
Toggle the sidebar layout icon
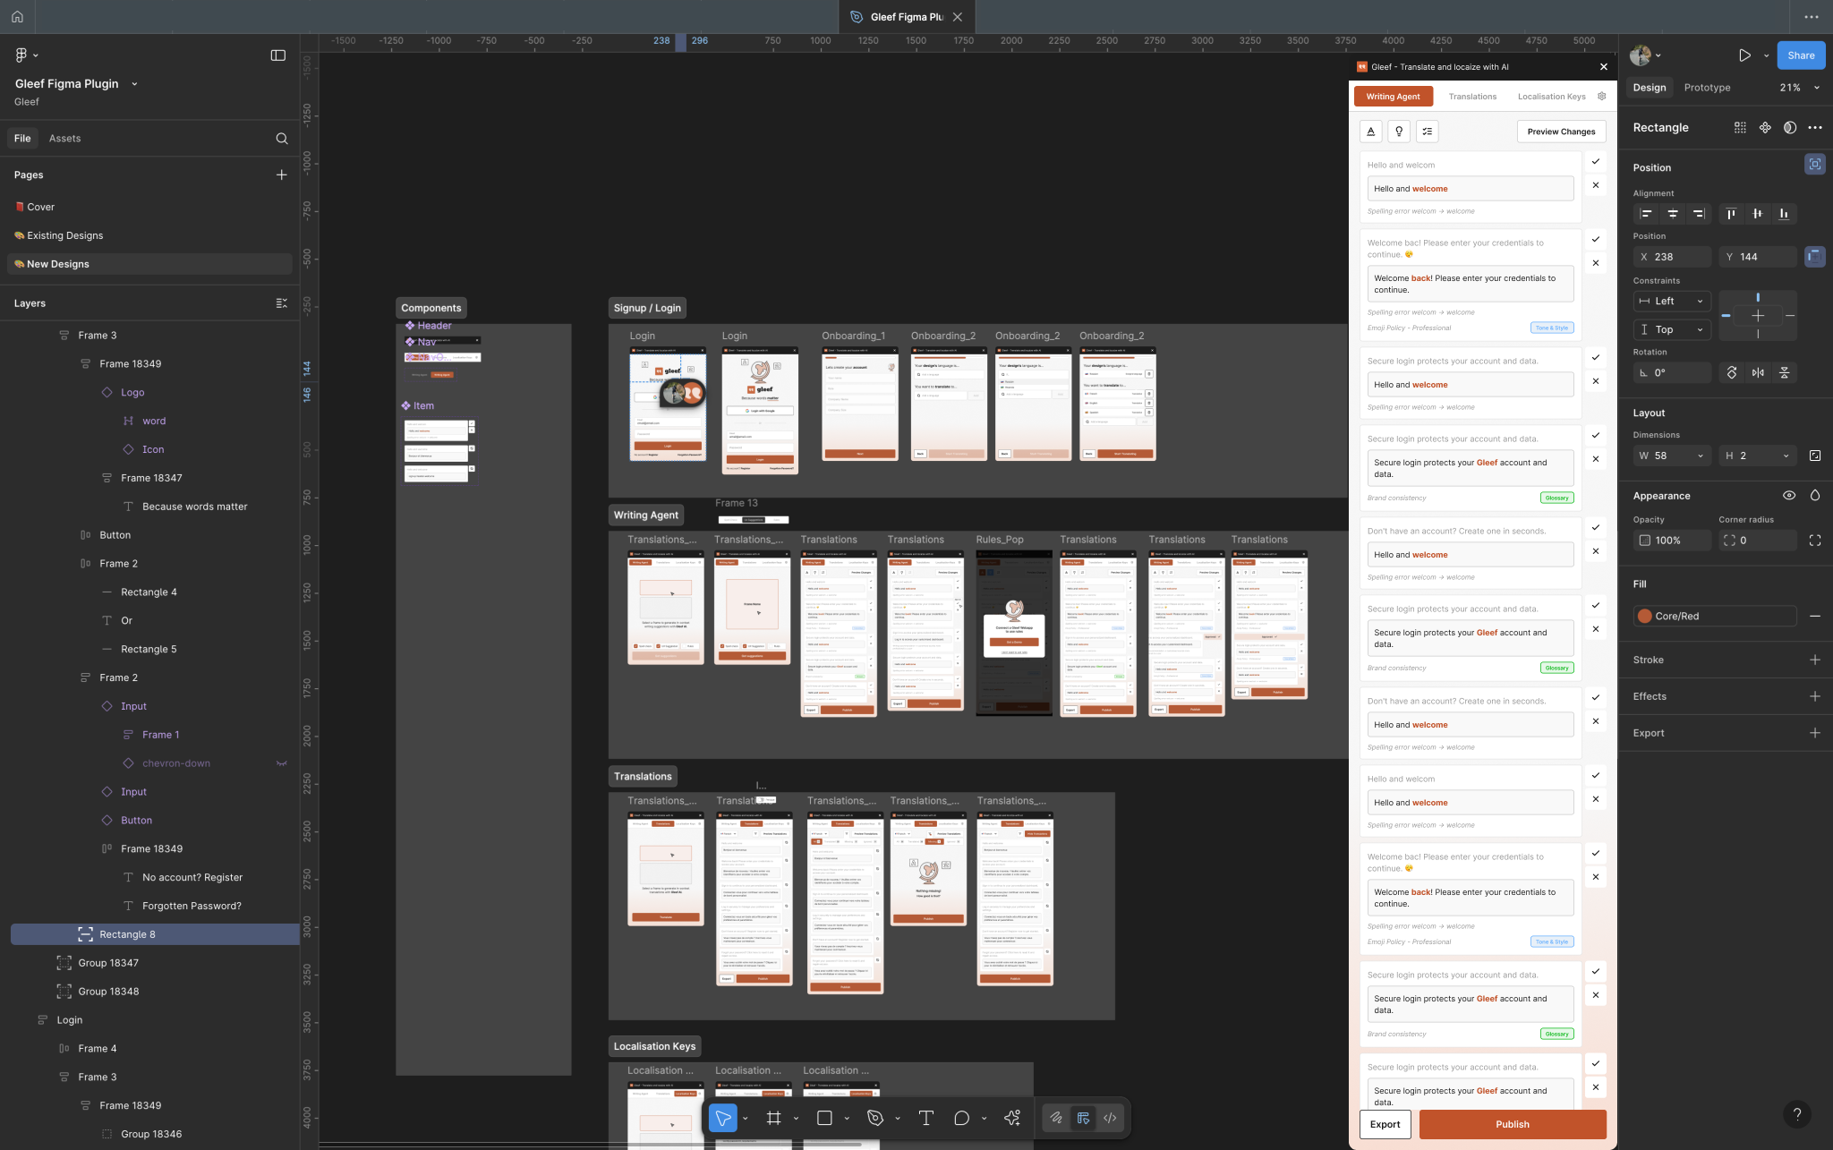click(278, 55)
